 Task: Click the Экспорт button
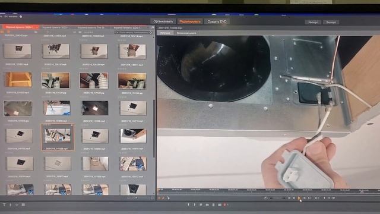331,23
